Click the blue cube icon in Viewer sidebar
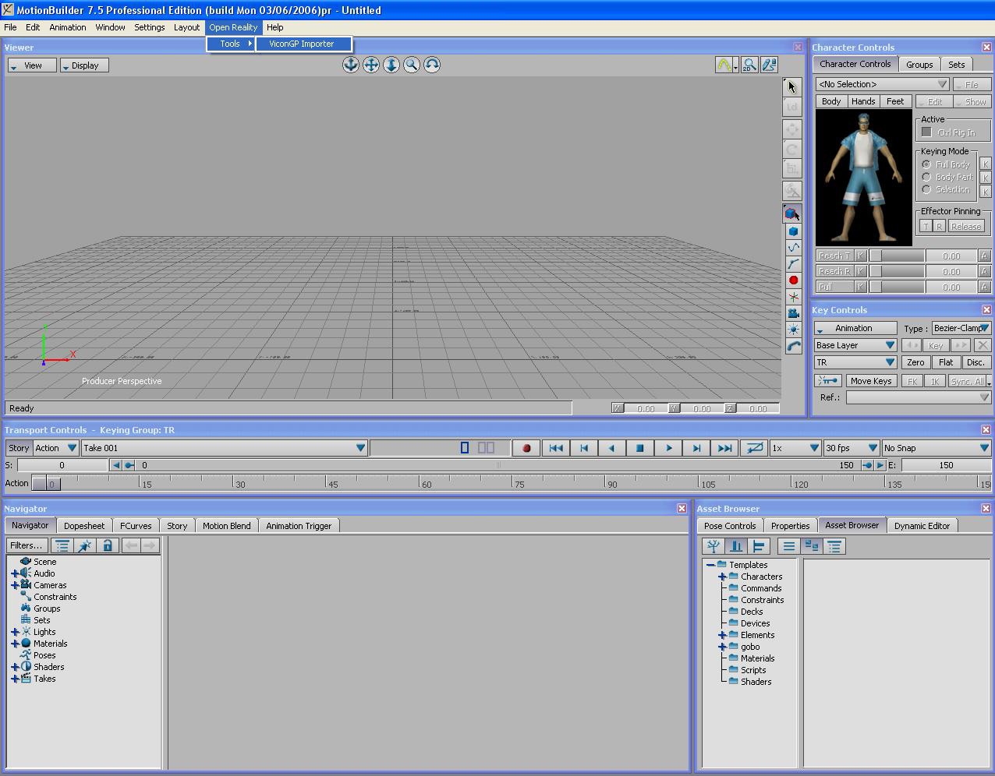The width and height of the screenshot is (995, 776). 793,231
